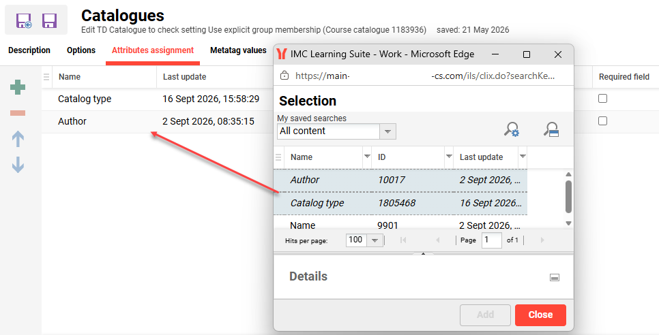Toggle Required field checkbox for Catalog type
The height and width of the screenshot is (335, 659).
pyautogui.click(x=602, y=99)
